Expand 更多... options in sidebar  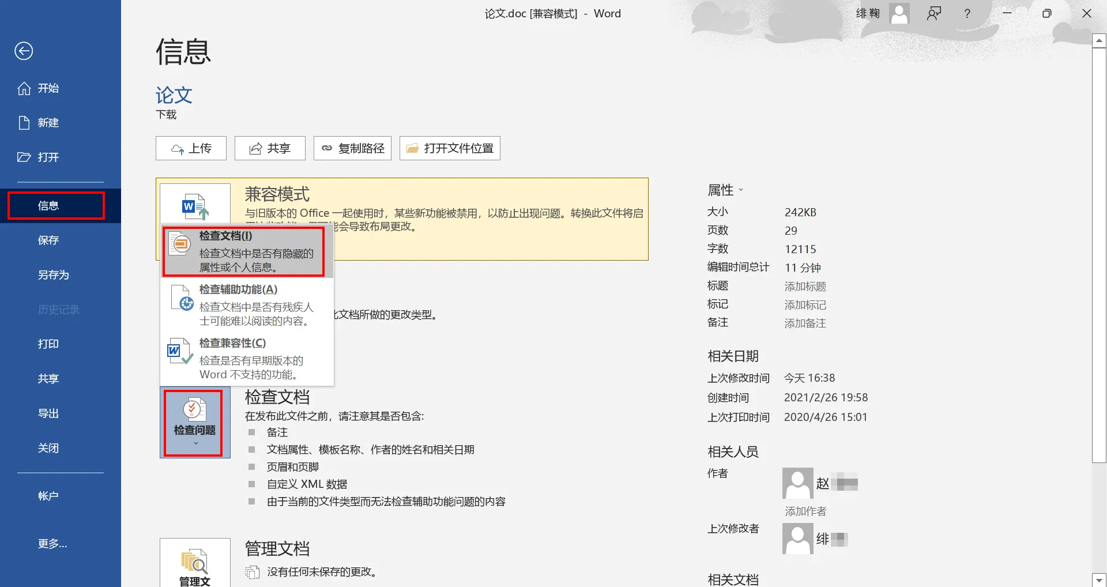click(x=61, y=544)
